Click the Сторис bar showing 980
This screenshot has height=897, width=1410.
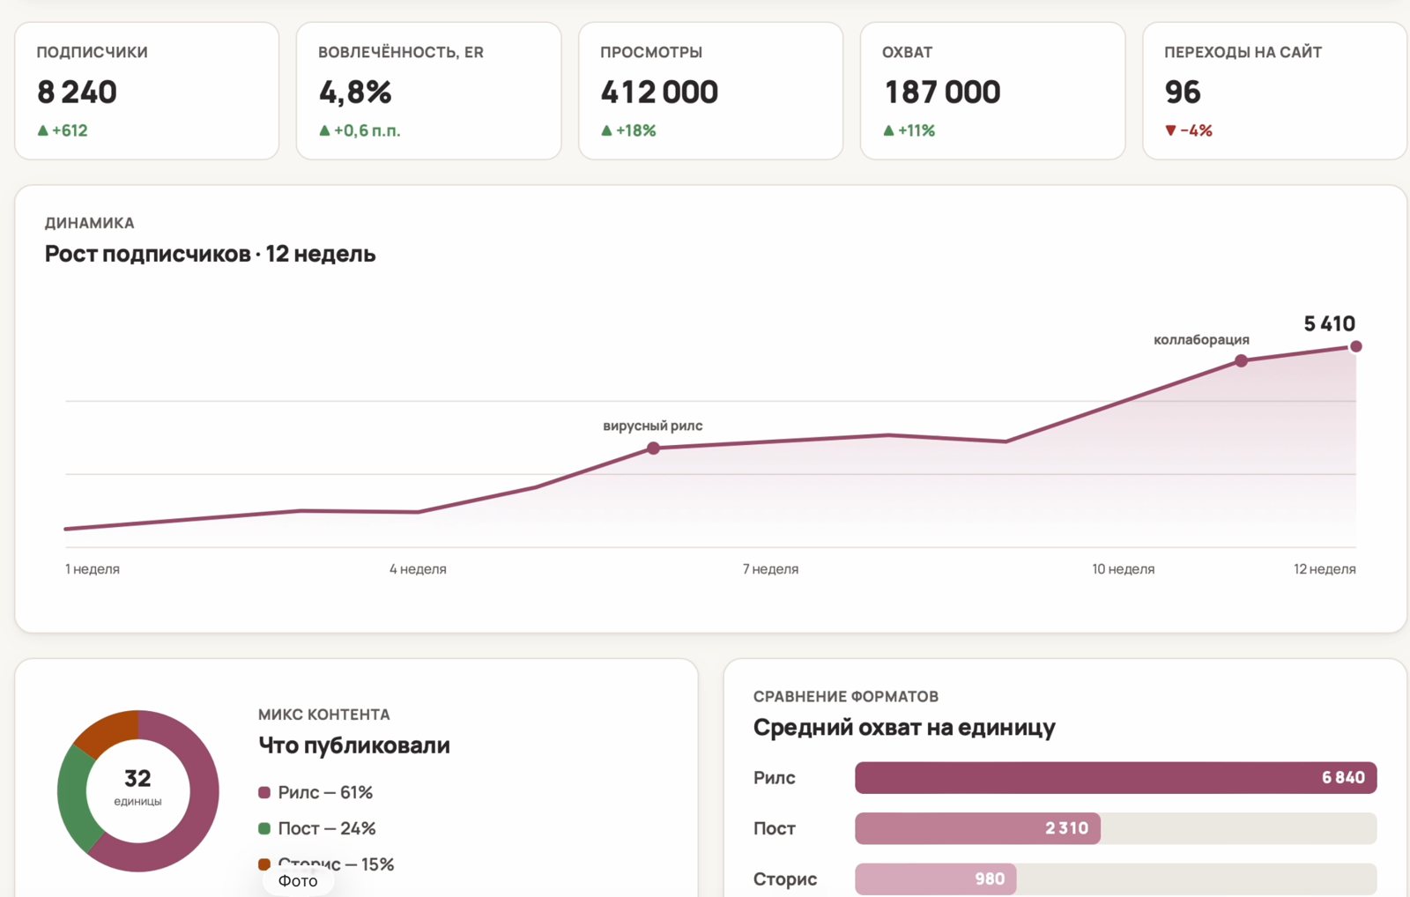point(935,878)
